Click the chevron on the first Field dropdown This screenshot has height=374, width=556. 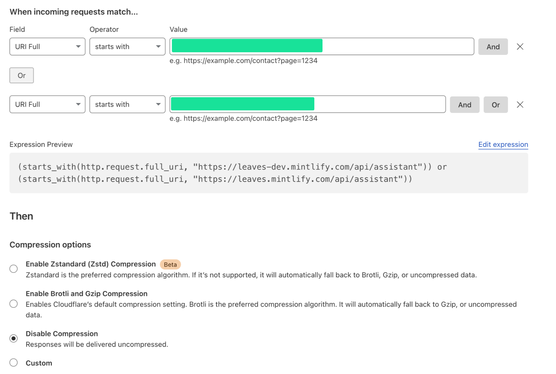tap(78, 46)
